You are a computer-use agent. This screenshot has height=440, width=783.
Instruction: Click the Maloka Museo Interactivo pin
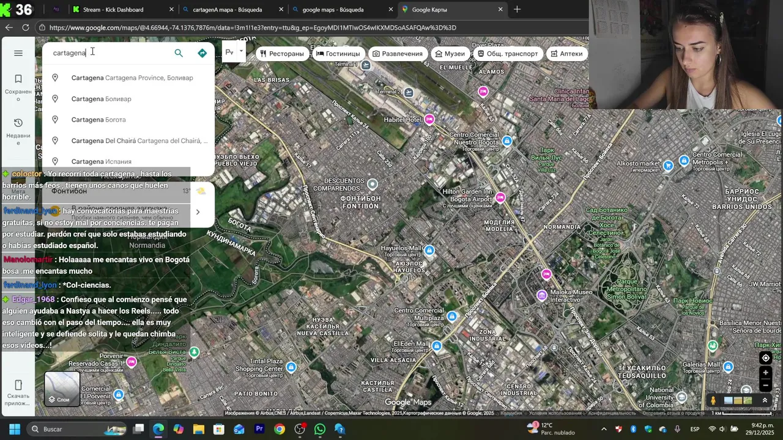542,296
